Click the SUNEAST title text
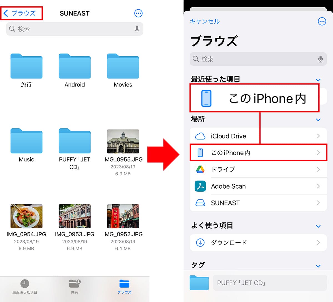Screen dimensions: 333x302 [75, 13]
